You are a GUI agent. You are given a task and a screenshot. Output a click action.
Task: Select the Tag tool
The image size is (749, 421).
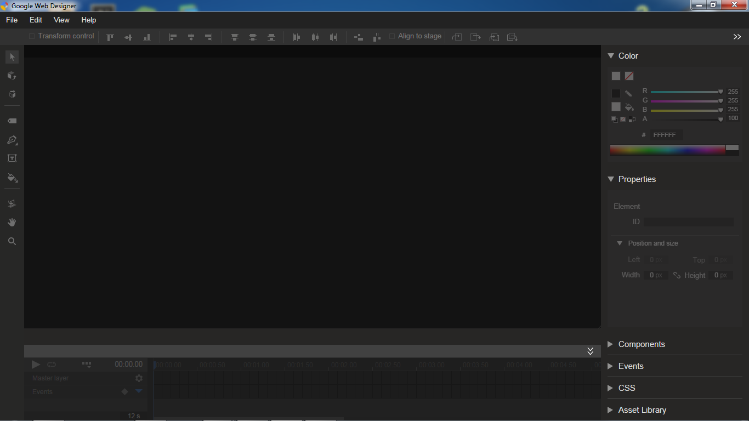click(x=12, y=121)
